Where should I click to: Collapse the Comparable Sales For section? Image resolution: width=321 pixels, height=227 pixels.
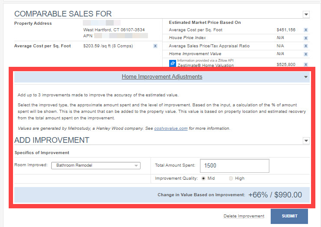coord(306,14)
